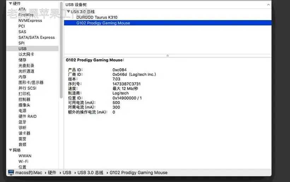290x182 pixels.
Task: Select 蓝牙 in the sidebar
Action: pyautogui.click(x=22, y=122)
